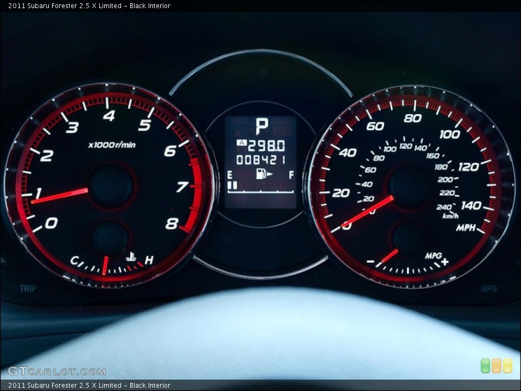Click the fuel gauge E marker
The height and width of the screenshot is (391, 521).
click(230, 175)
